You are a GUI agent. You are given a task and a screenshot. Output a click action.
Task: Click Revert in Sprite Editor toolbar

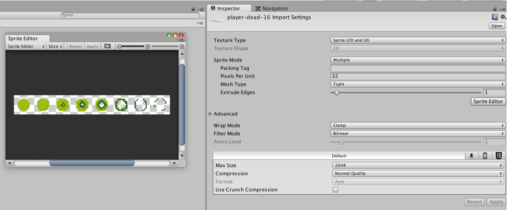(x=76, y=46)
